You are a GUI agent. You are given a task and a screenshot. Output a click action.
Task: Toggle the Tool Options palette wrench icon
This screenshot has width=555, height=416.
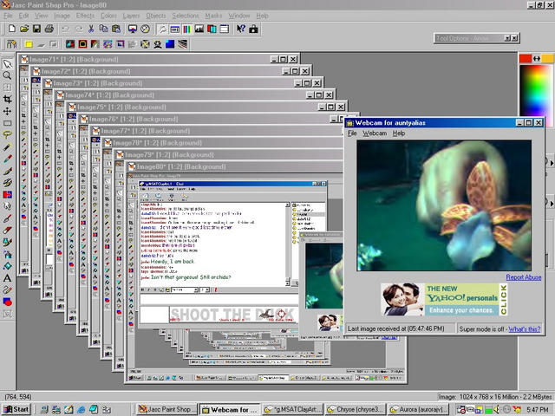162,29
